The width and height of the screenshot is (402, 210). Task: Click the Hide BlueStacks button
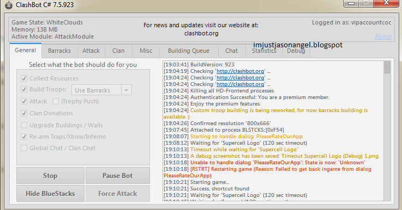(x=50, y=193)
